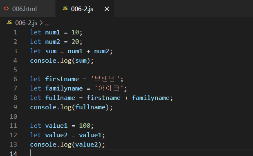Screen dimensions: 253x156
Task: Click 'let' keyword on line 11
Action: point(36,126)
